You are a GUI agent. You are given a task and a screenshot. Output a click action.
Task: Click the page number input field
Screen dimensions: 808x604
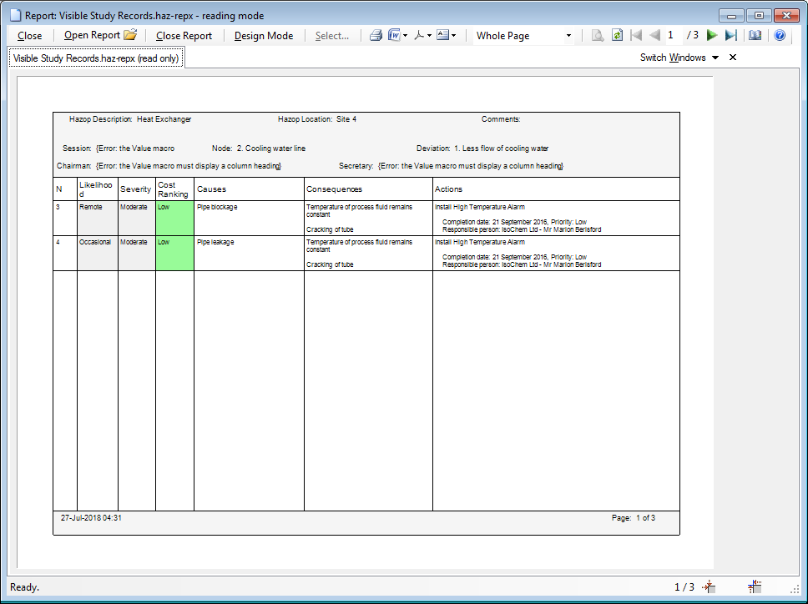point(672,36)
